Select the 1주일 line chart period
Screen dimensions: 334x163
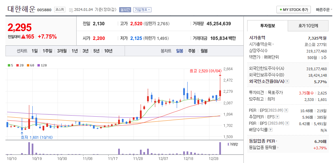point(47,51)
